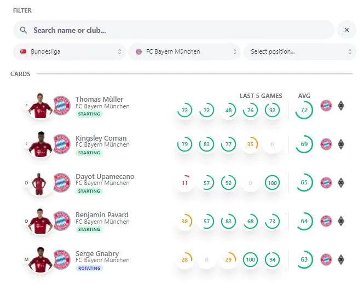
Task: Select the Thomas Müller name
Action: [x=100, y=99]
